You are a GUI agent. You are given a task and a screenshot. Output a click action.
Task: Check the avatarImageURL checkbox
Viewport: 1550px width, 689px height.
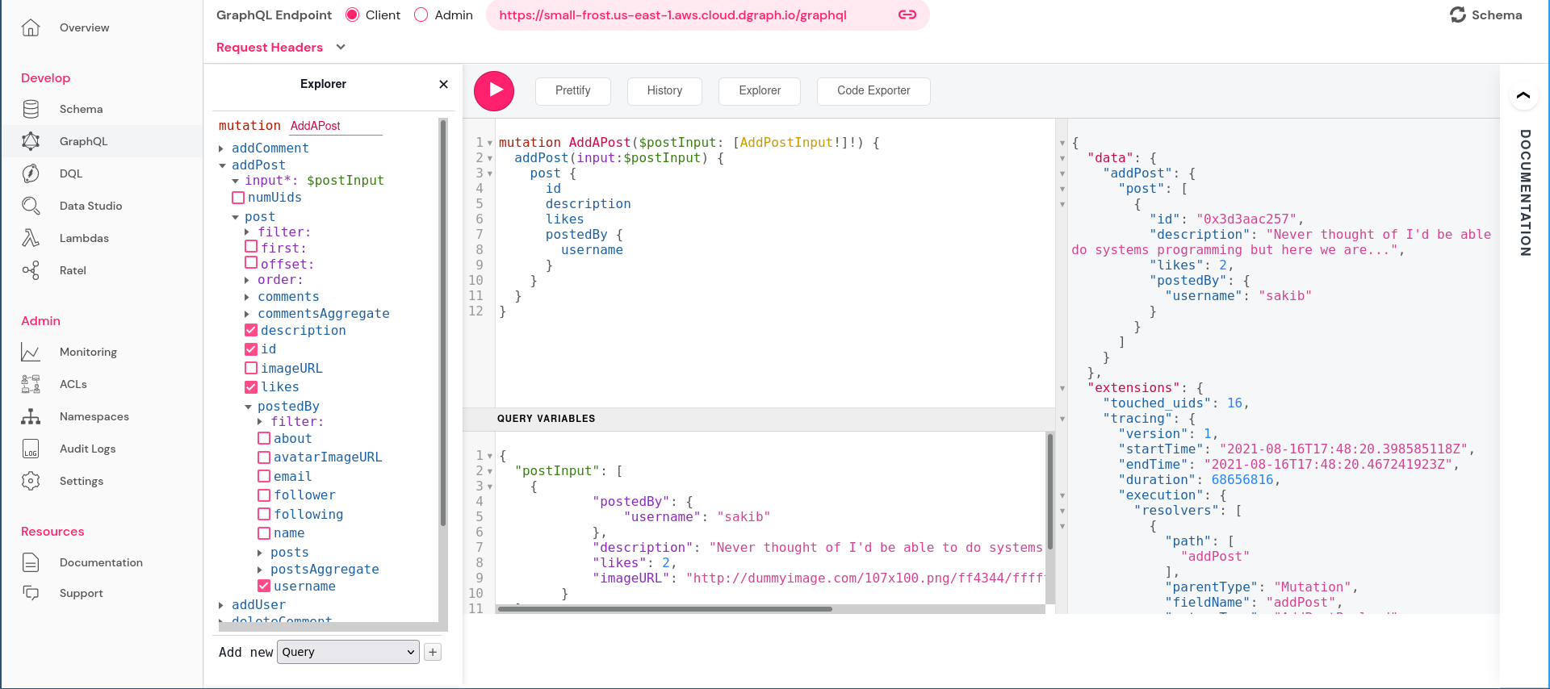[x=264, y=457]
